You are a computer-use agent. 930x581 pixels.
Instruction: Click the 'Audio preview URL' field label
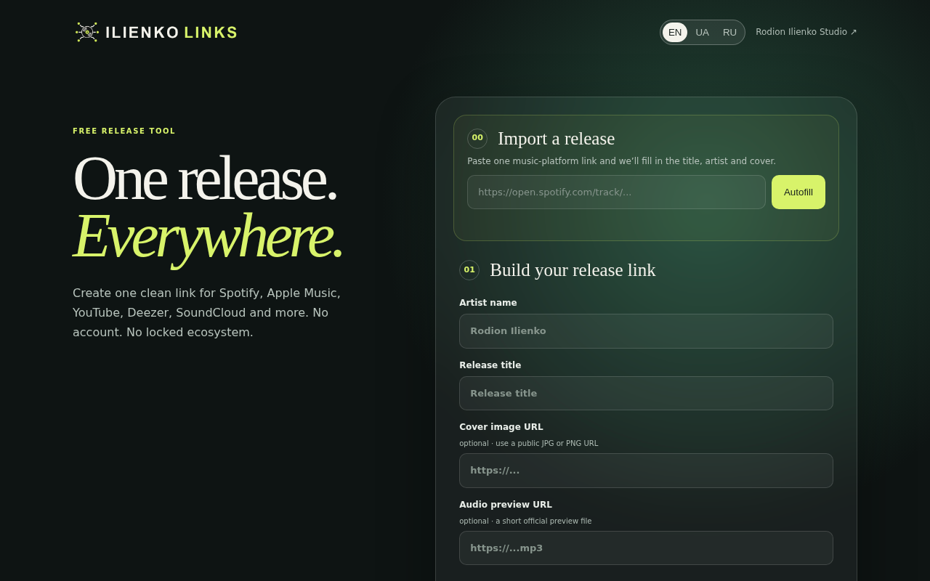(x=506, y=505)
